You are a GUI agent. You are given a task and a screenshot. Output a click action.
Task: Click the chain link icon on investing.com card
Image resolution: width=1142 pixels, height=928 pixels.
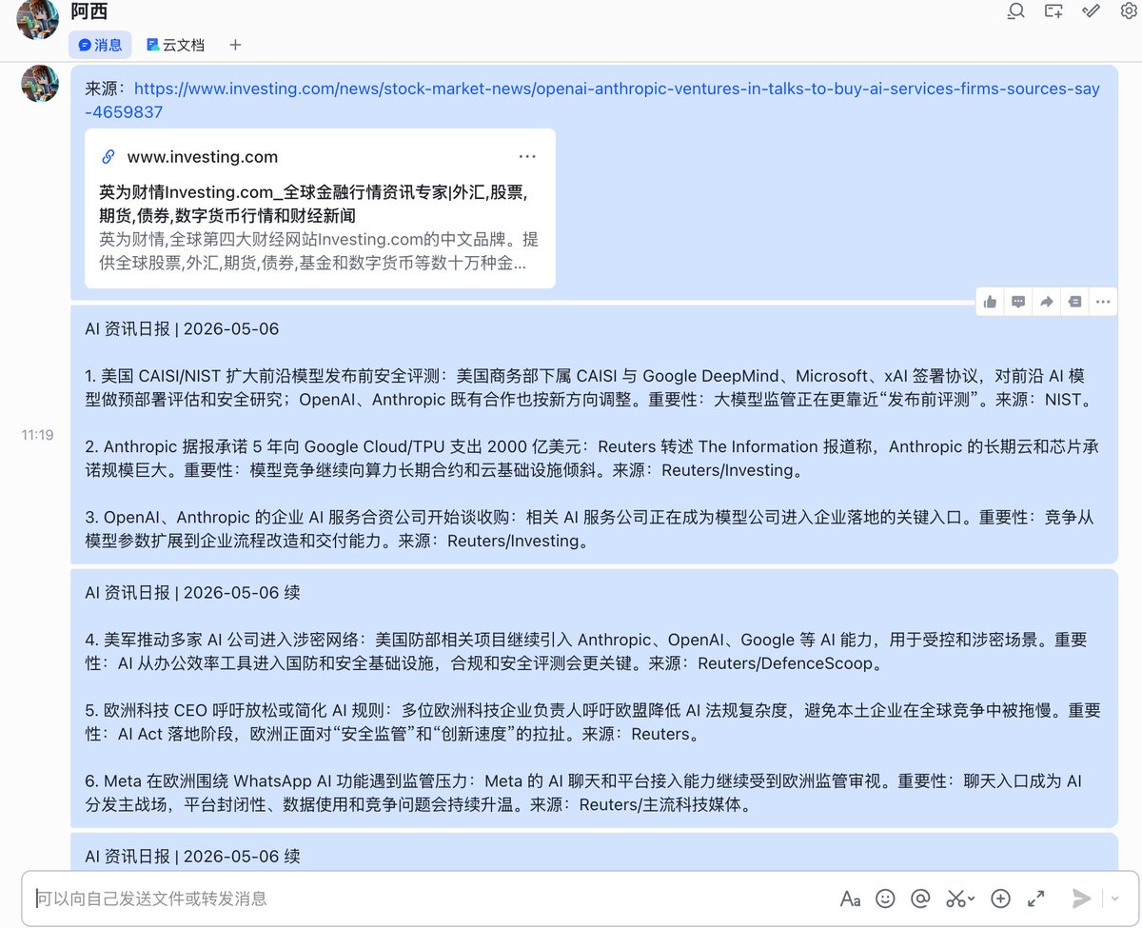point(108,157)
